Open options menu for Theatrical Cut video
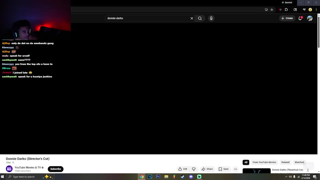320x180 pixels. pyautogui.click(x=308, y=170)
